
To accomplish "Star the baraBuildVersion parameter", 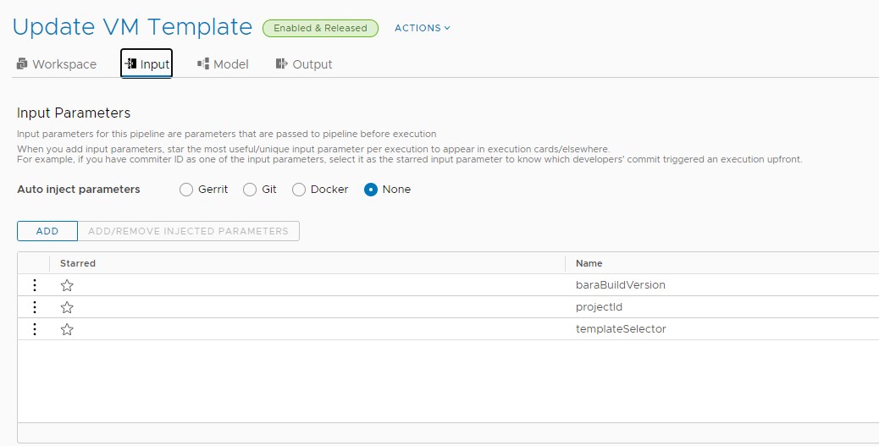I will click(67, 285).
